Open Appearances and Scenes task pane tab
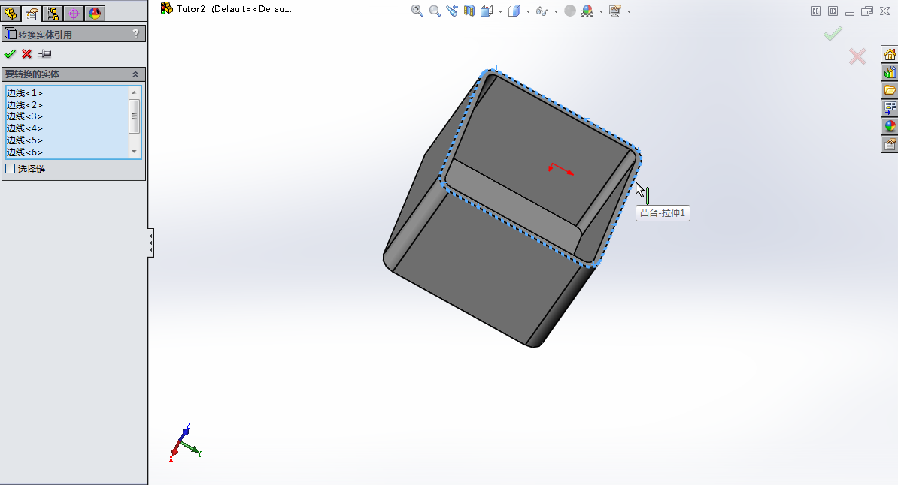Viewport: 898px width, 485px height. 890,126
